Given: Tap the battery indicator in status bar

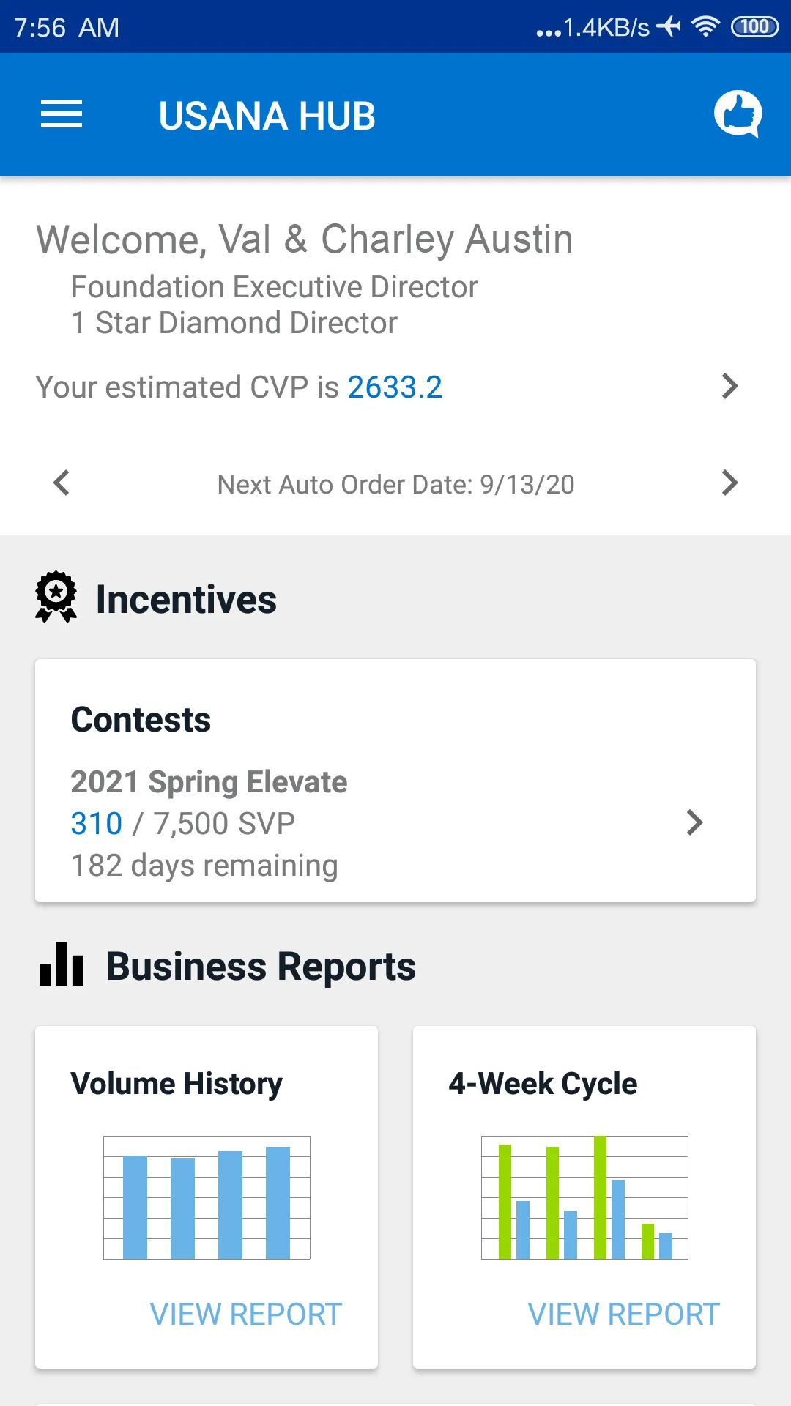Looking at the screenshot, I should (754, 27).
